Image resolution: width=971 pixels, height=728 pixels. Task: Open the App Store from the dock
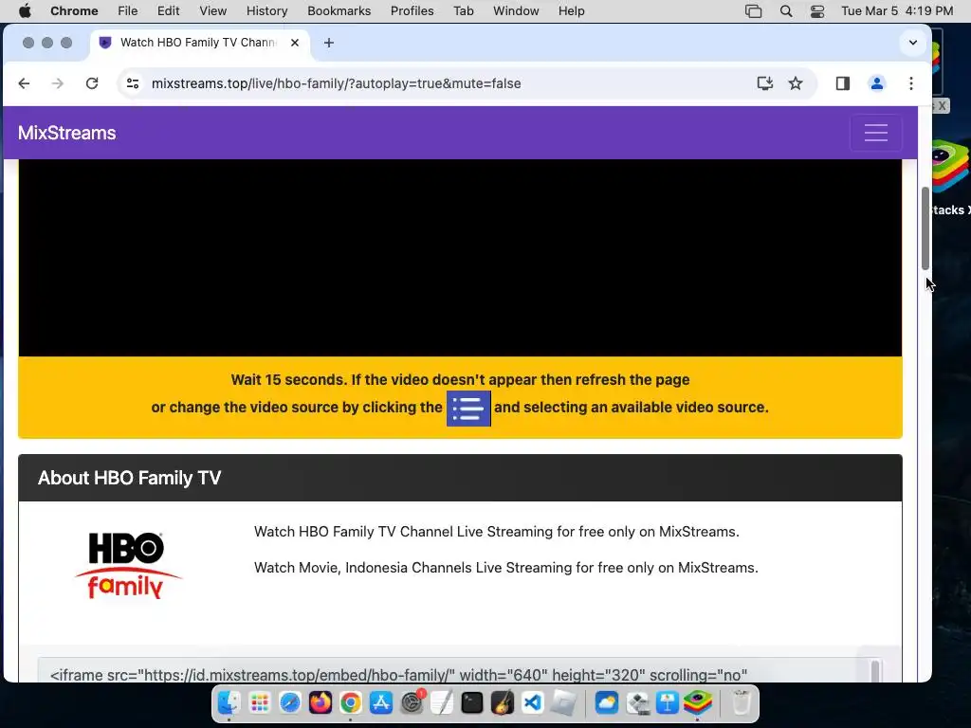tap(381, 702)
